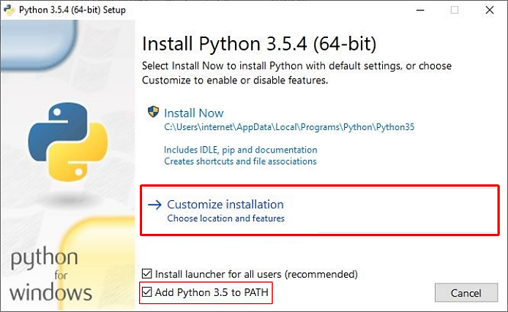Click the 'Creates shortcuts and file associations' text

240,161
